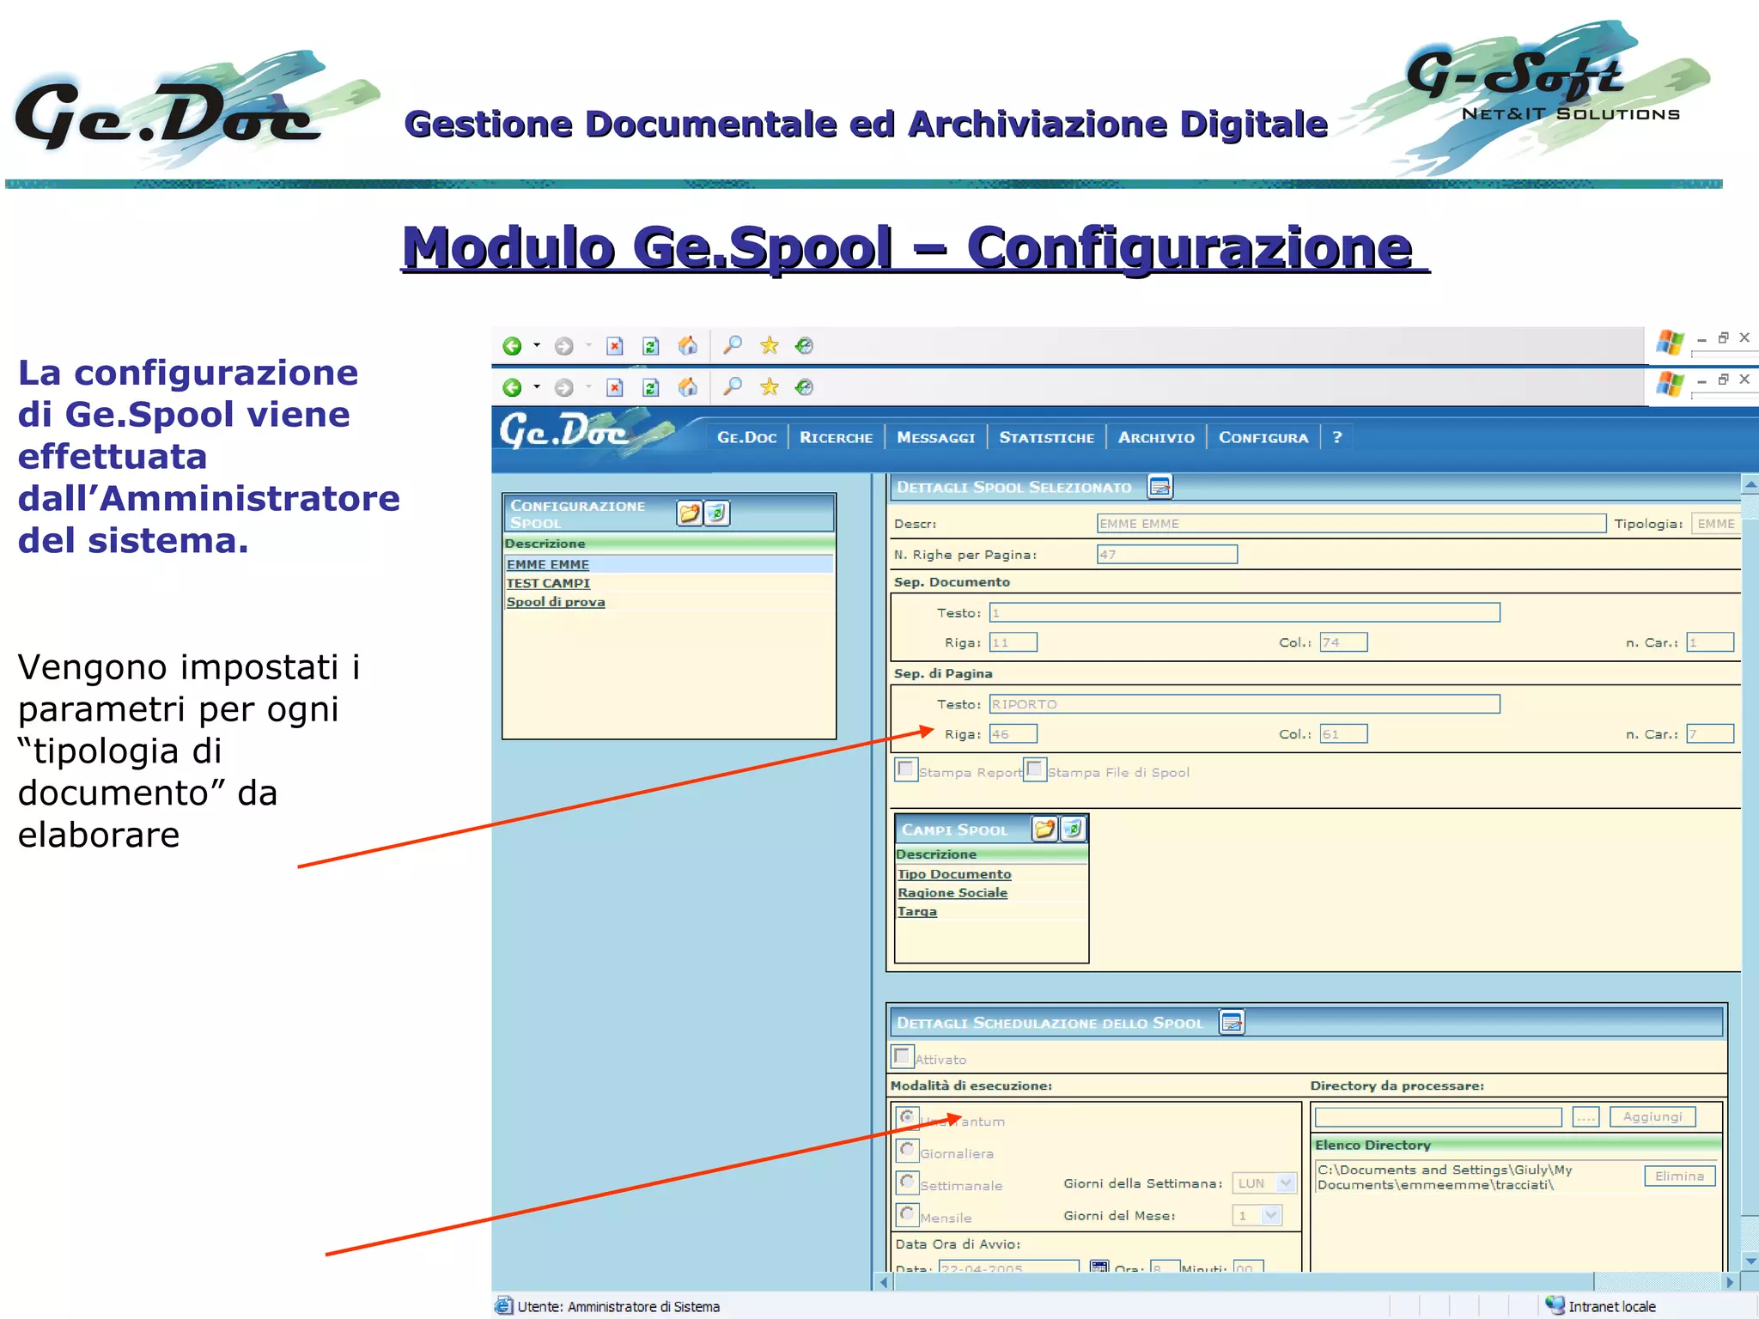Open the ? help menu
The image size is (1759, 1319).
1336,437
